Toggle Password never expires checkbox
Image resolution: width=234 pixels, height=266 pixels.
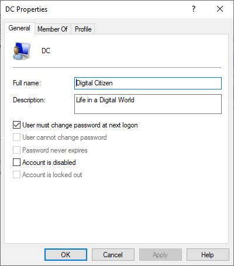click(16, 150)
